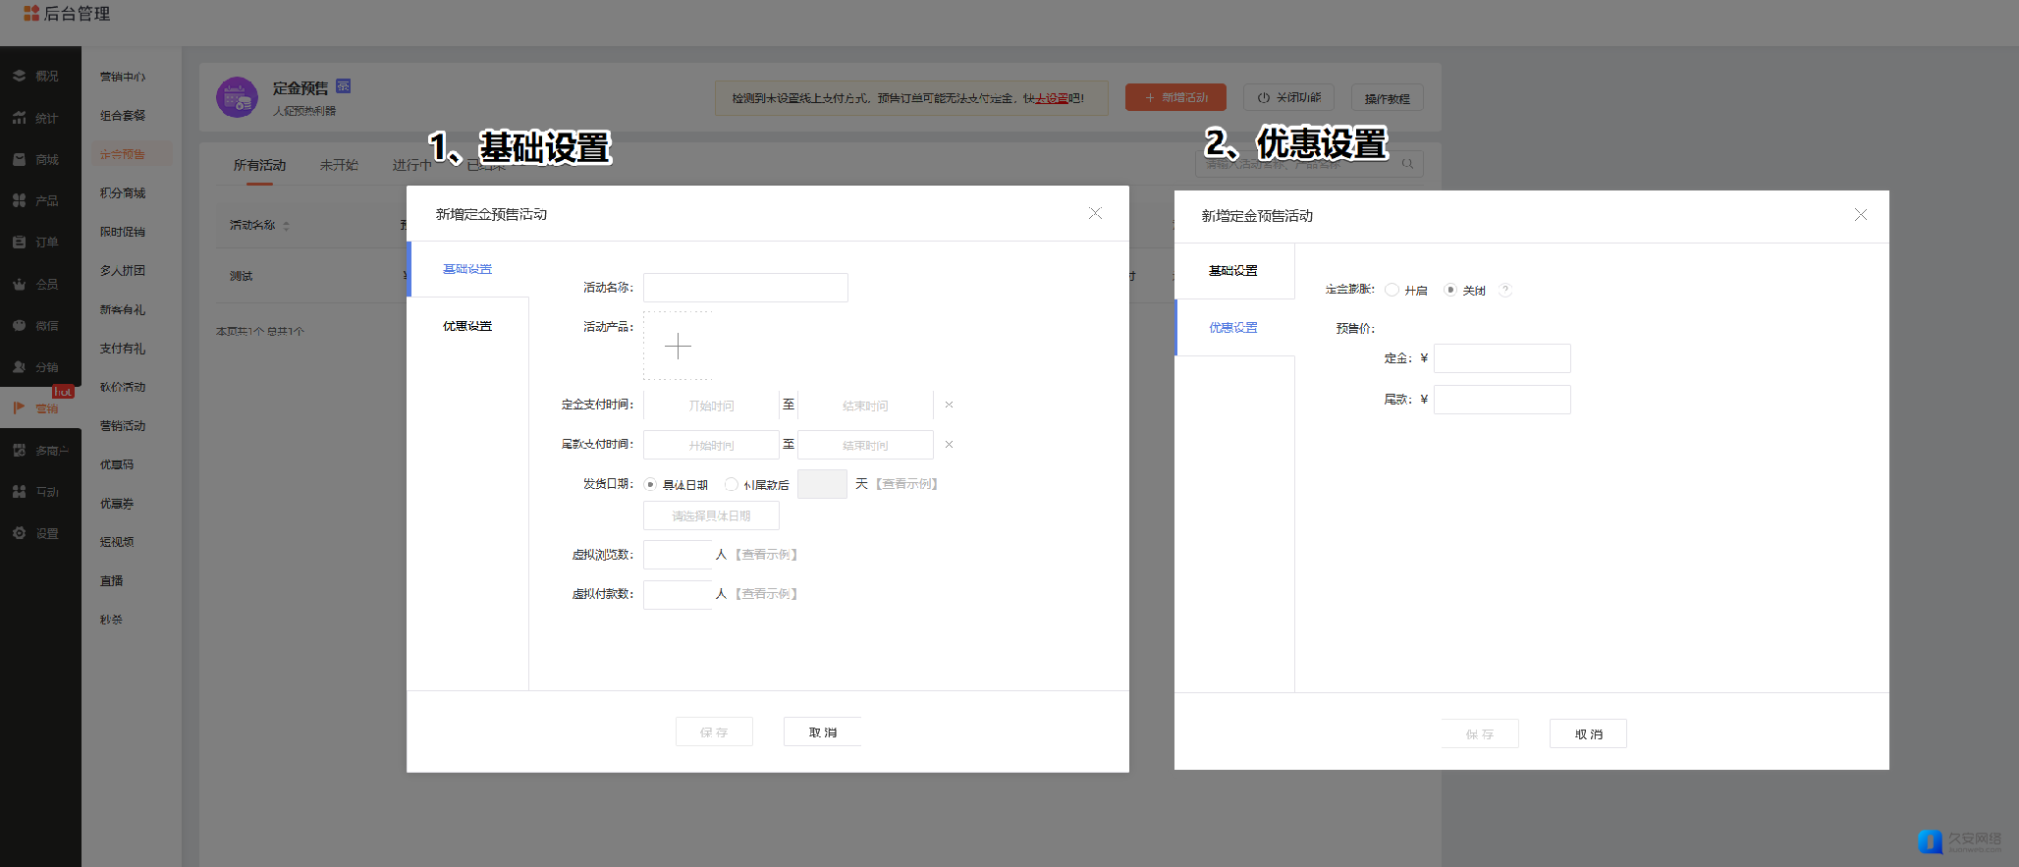Screen dimensions: 2019x867
Task: Focus the 活动名称 input field
Action: [x=745, y=288]
